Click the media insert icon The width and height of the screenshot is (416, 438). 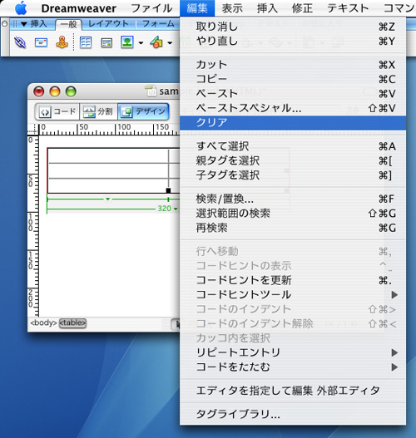pos(156,42)
